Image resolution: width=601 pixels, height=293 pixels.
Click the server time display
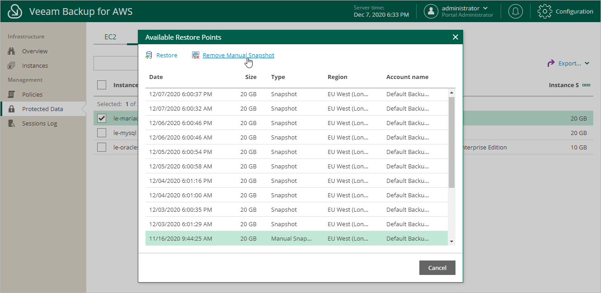381,11
